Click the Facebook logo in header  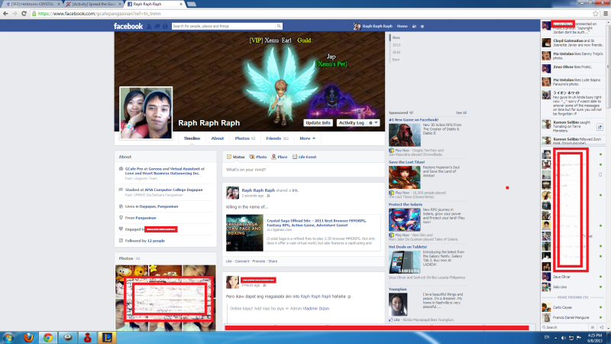click(128, 26)
